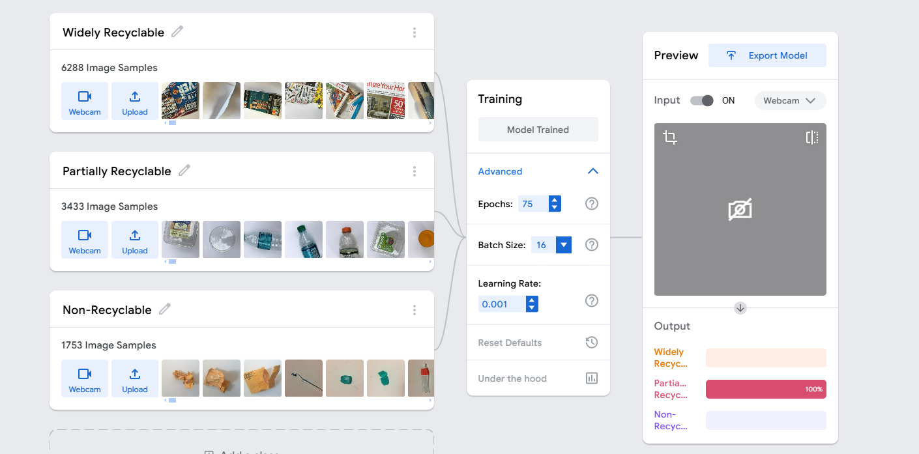Click Non-Recyclable samples scrollbar handle
This screenshot has width=919, height=454.
[173, 400]
